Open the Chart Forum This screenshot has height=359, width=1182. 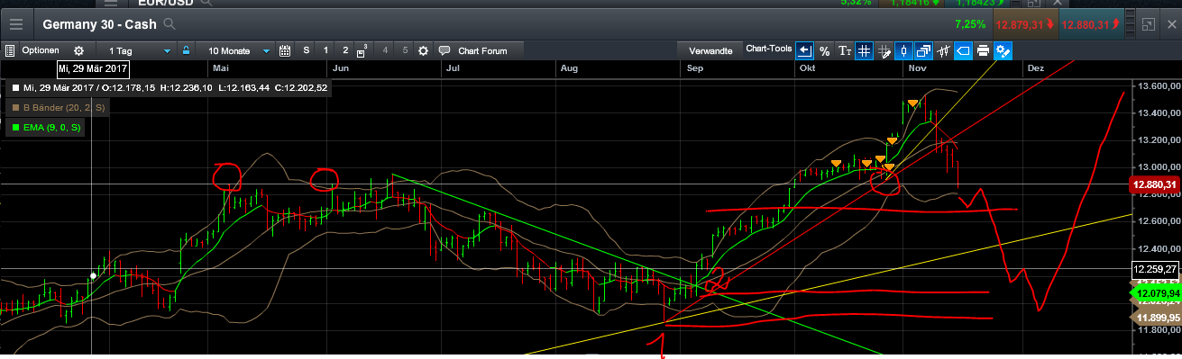482,50
